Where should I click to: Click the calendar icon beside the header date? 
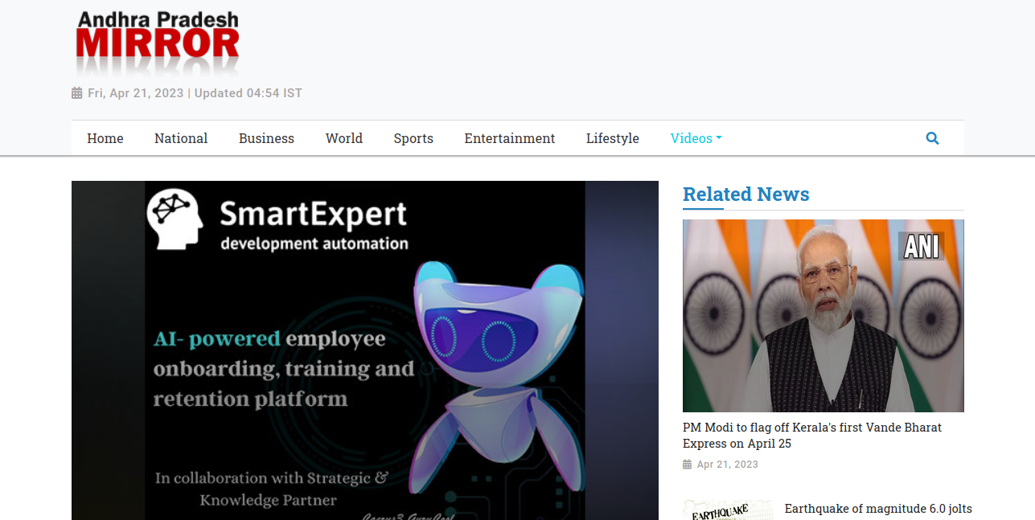click(77, 93)
